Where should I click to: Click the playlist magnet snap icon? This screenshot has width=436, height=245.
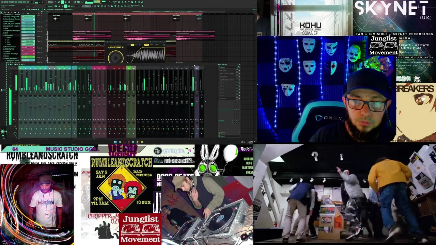(24, 10)
